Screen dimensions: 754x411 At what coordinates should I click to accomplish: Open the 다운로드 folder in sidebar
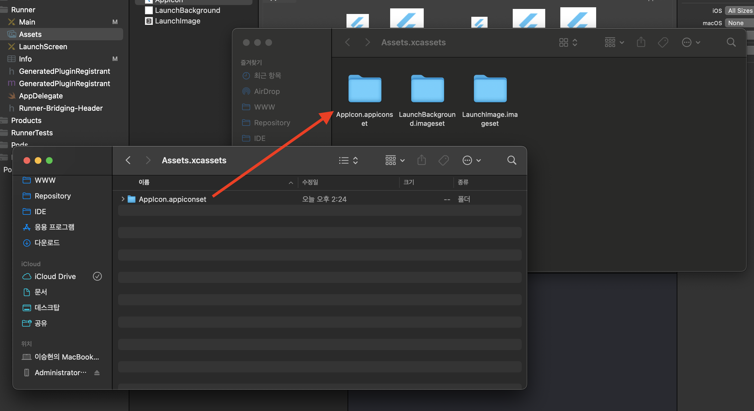point(47,243)
